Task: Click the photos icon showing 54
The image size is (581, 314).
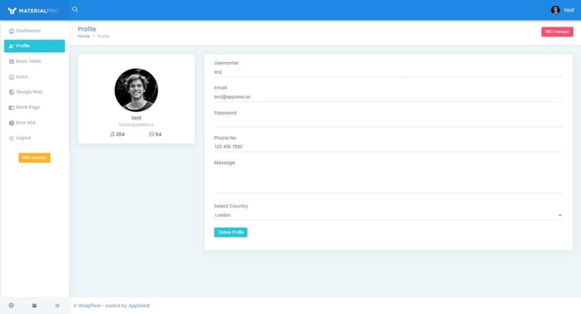Action: pos(152,134)
